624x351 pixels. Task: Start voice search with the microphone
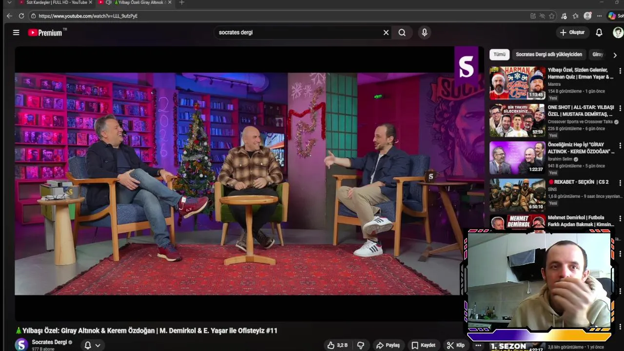[x=425, y=33]
